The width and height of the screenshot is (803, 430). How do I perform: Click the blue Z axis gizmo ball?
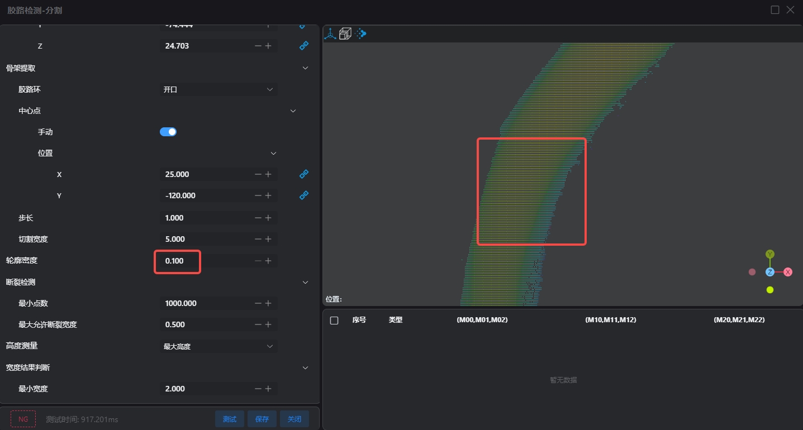click(x=770, y=272)
